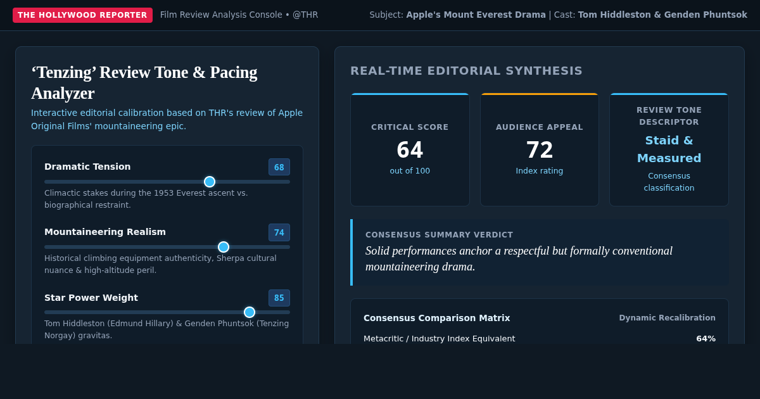The height and width of the screenshot is (399, 760).
Task: Click the Dynamic Recalibration label
Action: (x=668, y=318)
